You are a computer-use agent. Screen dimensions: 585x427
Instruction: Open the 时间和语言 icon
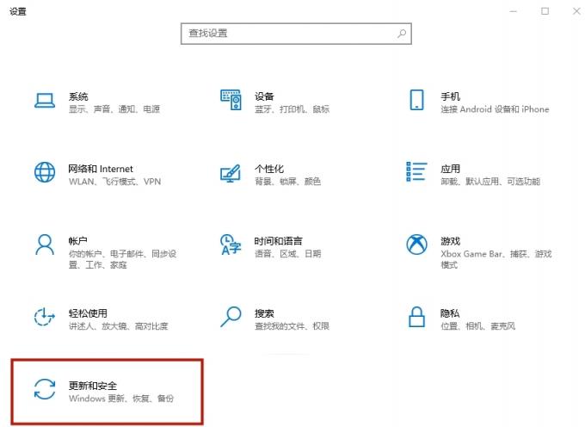pyautogui.click(x=231, y=244)
